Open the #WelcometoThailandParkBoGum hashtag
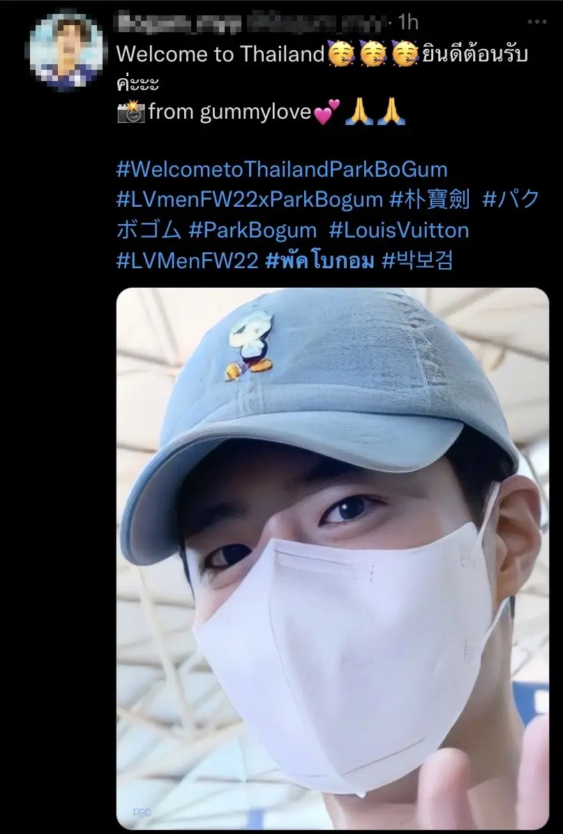The width and height of the screenshot is (563, 834). 282,170
